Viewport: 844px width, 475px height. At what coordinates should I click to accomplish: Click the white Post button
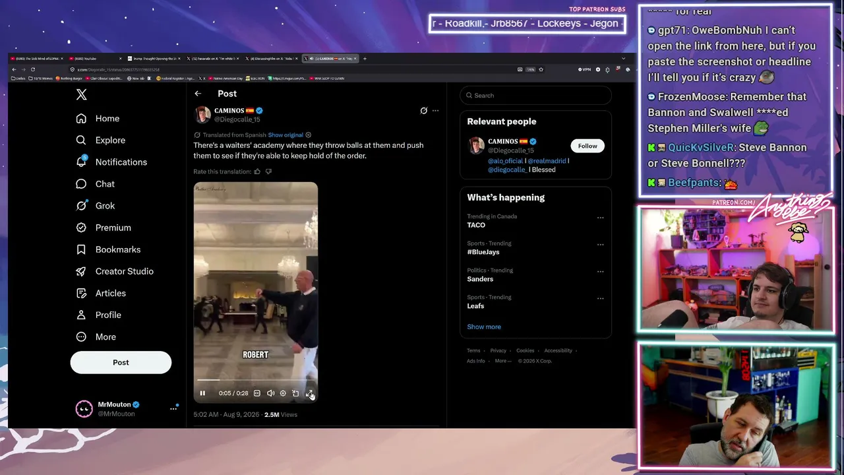(x=121, y=362)
